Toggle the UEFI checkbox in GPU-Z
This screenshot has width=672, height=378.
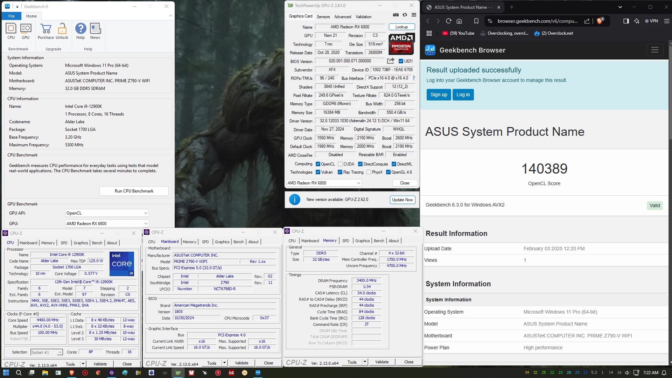(401, 61)
